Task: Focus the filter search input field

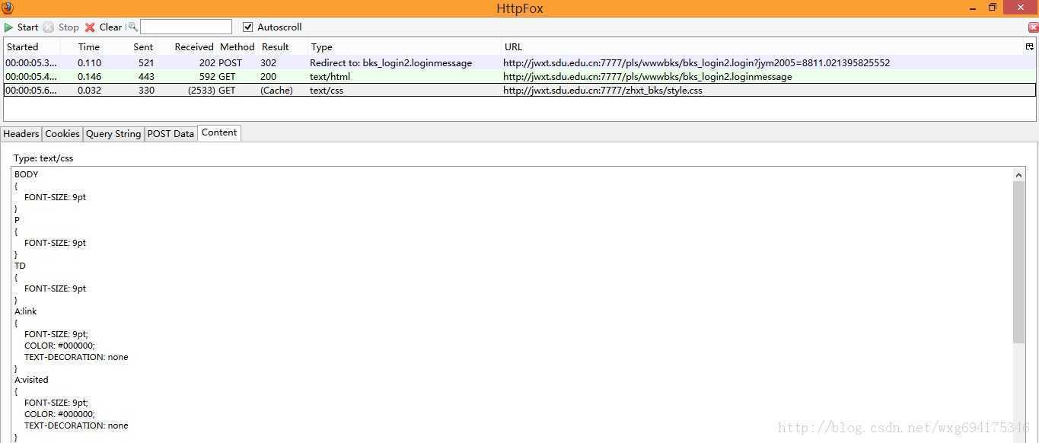Action: [x=186, y=27]
